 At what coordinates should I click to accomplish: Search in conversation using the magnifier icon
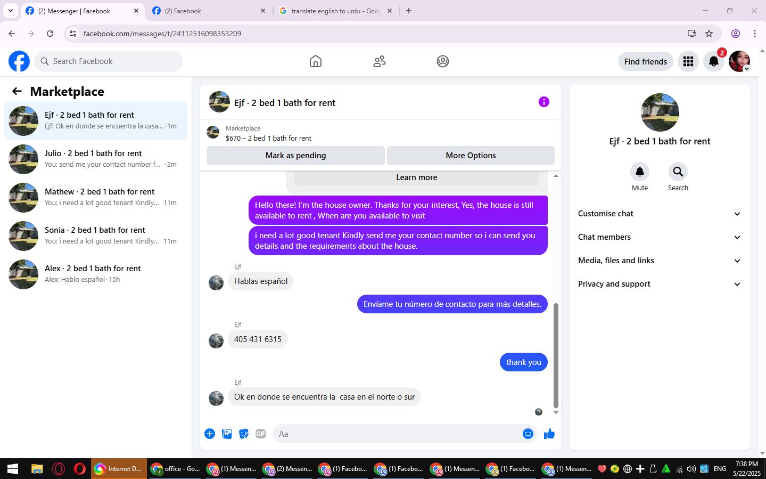pyautogui.click(x=678, y=172)
